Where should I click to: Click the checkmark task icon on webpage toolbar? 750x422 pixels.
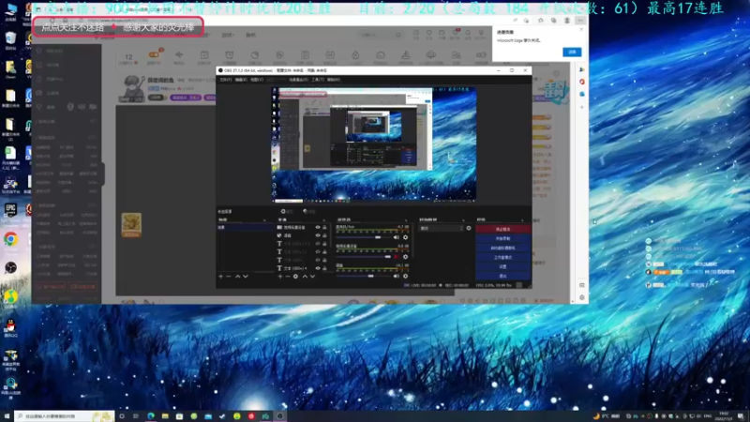click(x=204, y=55)
